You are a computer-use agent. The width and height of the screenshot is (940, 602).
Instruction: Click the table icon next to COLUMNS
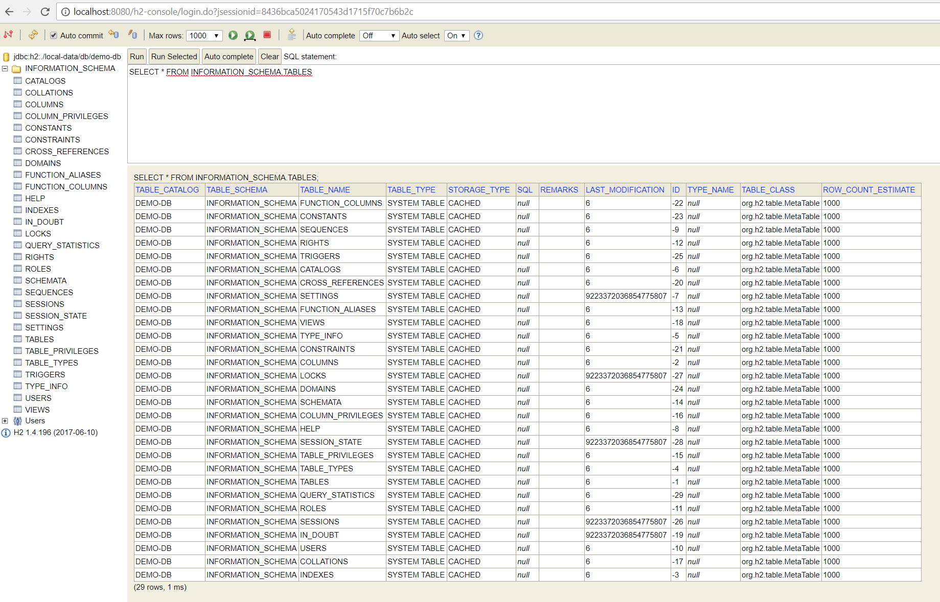[x=18, y=104]
